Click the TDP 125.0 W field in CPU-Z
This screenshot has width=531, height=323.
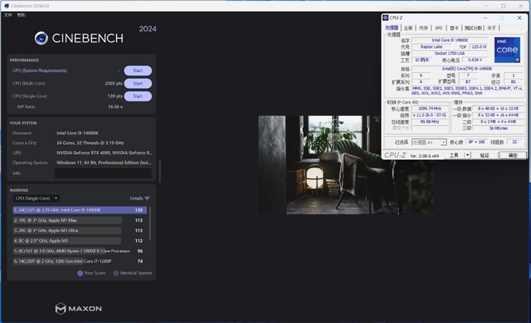(x=479, y=46)
